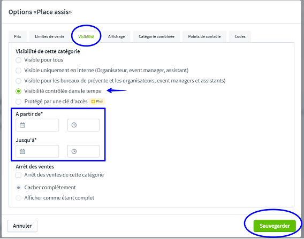304x239 pixels.
Task: Select 'Cacher complètement' radio button
Action: pyautogui.click(x=18, y=188)
